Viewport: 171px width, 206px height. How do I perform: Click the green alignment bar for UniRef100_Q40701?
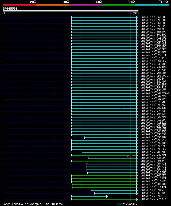click(x=104, y=155)
